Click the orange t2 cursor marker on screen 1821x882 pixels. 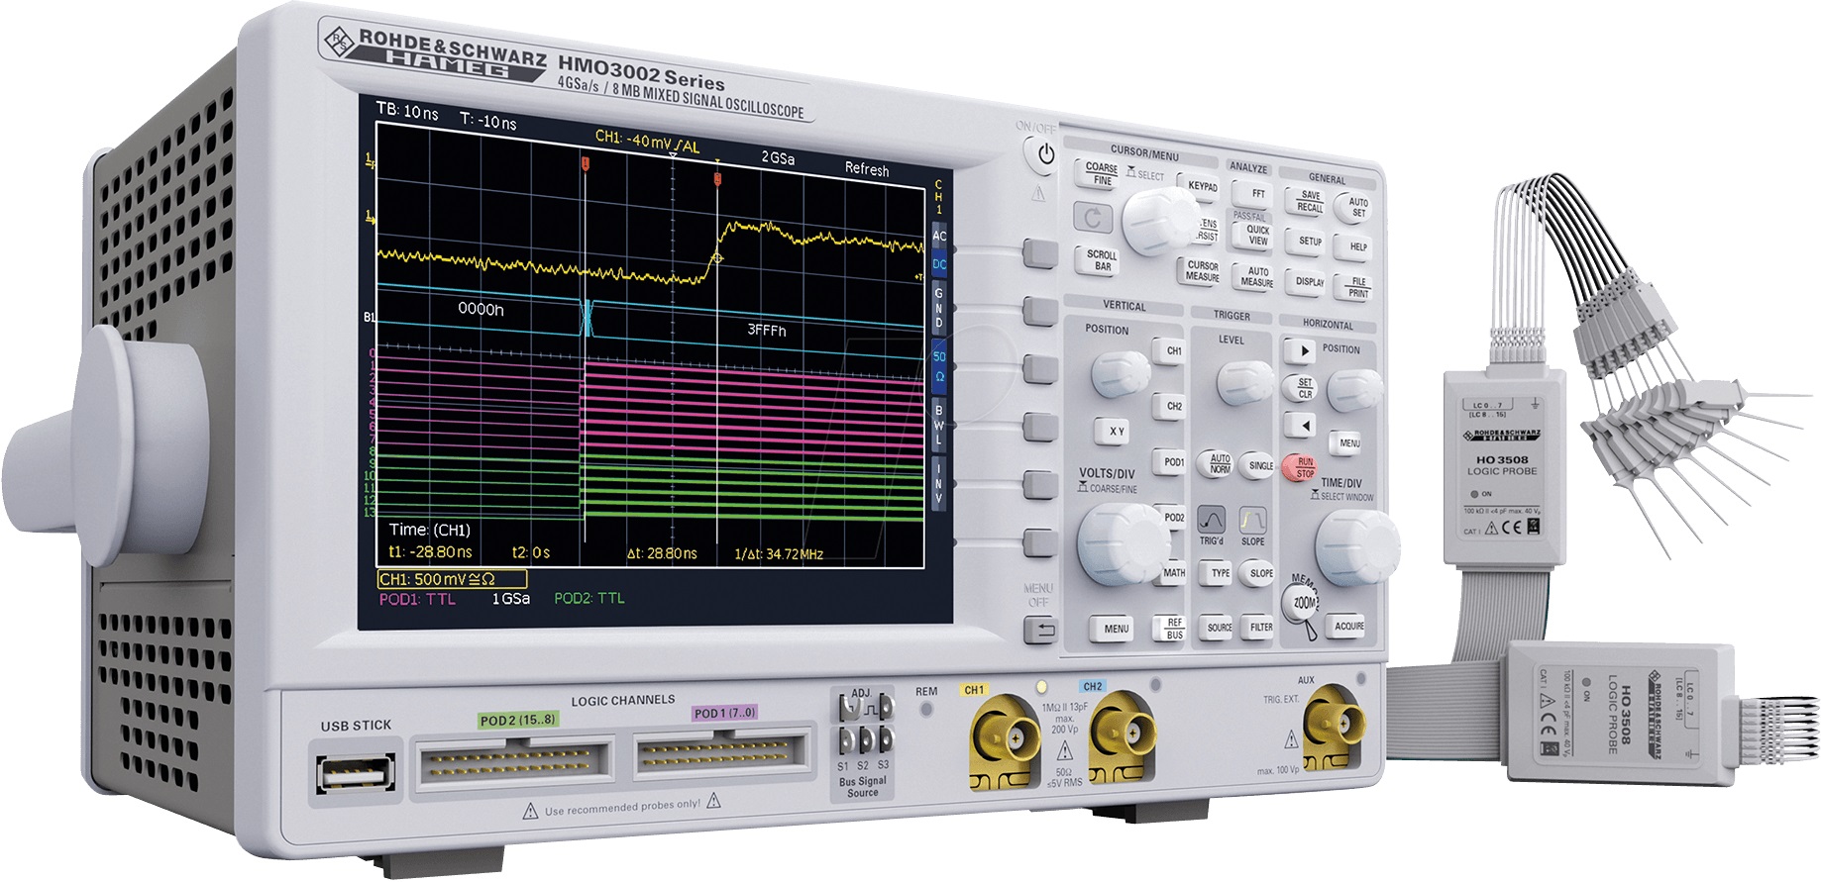[x=717, y=179]
